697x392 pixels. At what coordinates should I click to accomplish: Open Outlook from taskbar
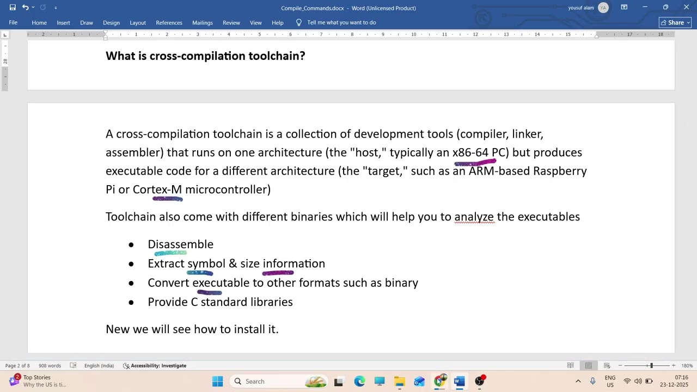(419, 382)
